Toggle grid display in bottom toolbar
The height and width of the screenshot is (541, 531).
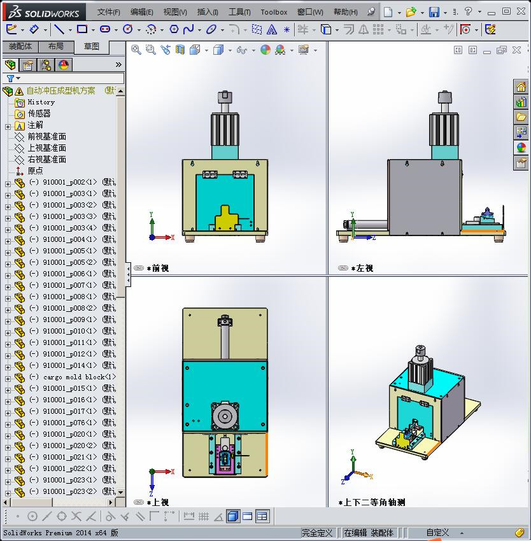pos(204,516)
